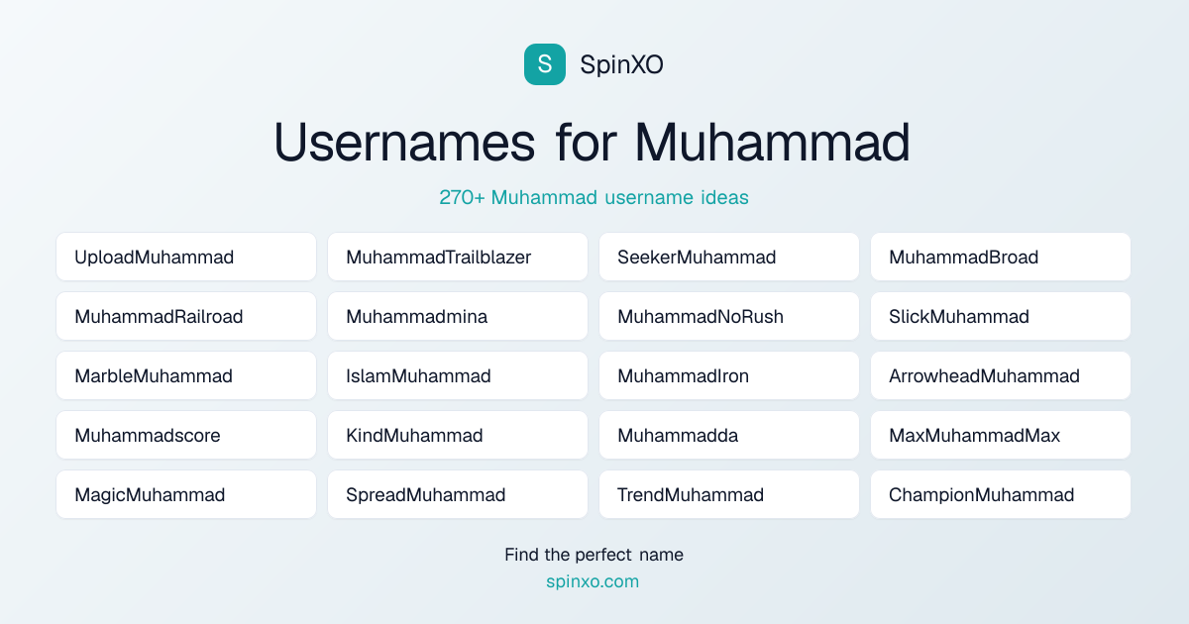Click the SpreadMuhammad username card
Image resolution: width=1189 pixels, height=624 pixels.
point(458,494)
